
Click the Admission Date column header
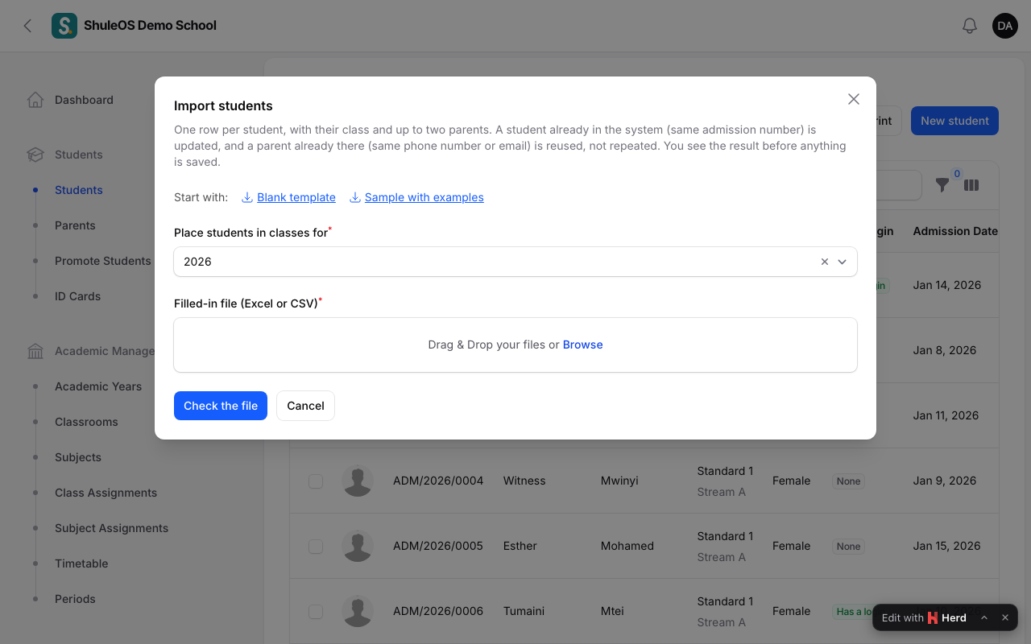coord(955,231)
